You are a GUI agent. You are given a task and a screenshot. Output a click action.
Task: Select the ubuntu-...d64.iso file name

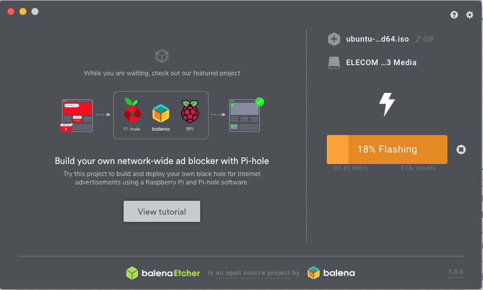[x=377, y=39]
